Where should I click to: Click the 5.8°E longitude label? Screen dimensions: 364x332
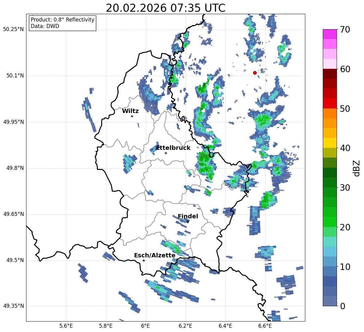tap(106, 326)
